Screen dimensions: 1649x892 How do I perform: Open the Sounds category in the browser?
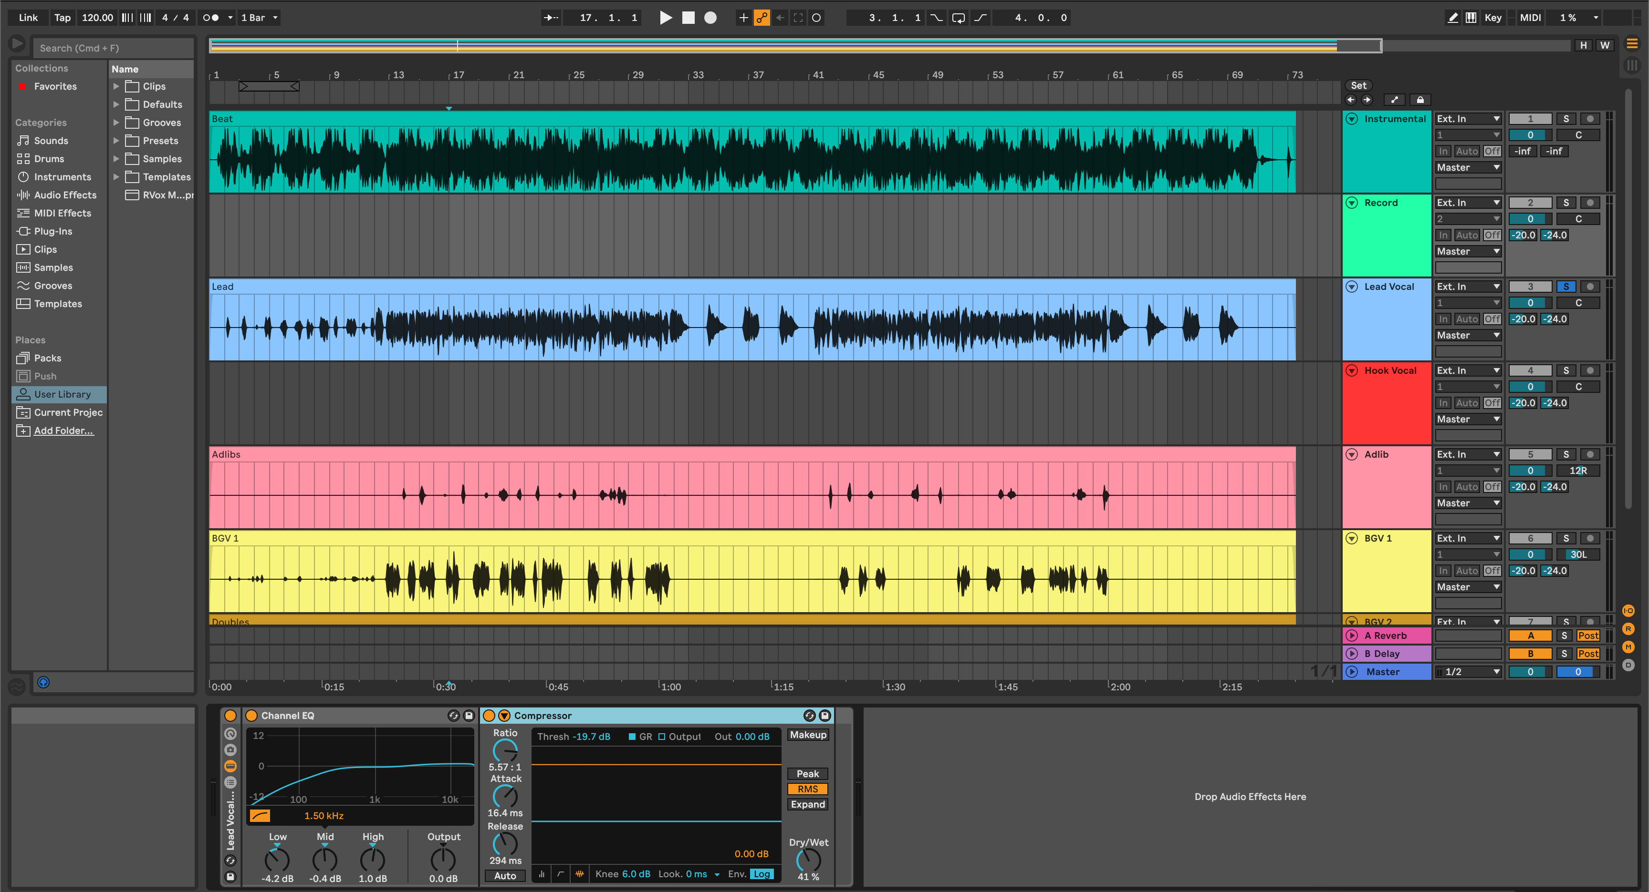tap(50, 140)
